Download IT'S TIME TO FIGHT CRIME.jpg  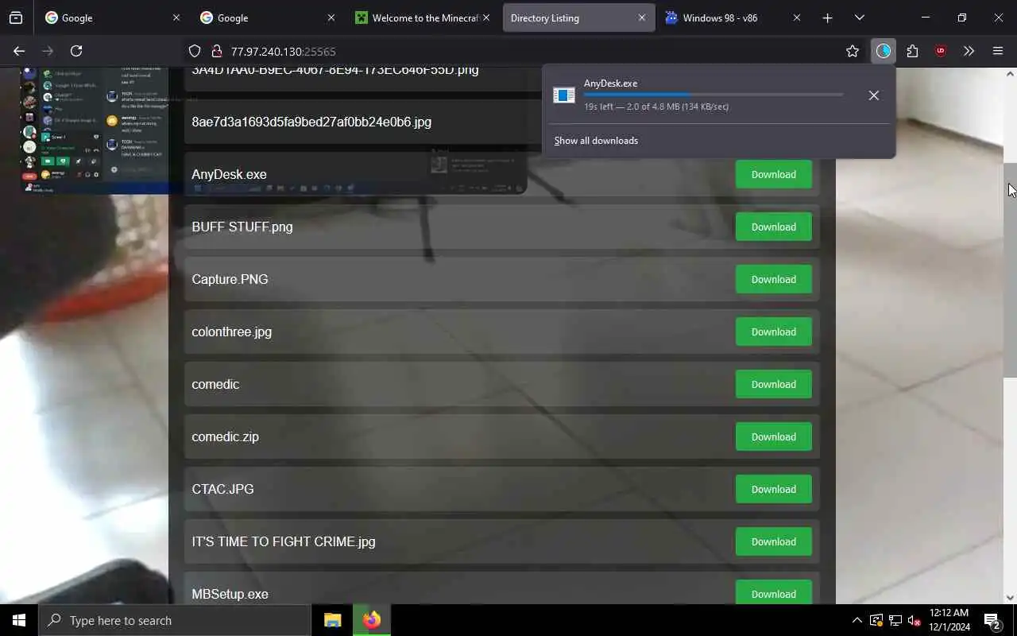coord(773,541)
